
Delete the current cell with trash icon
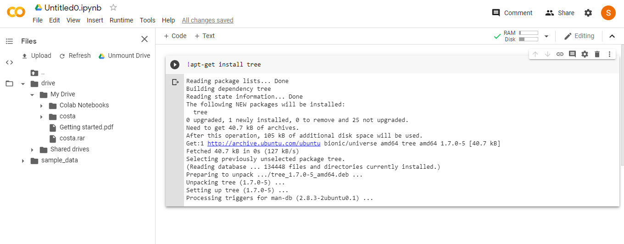(x=597, y=54)
